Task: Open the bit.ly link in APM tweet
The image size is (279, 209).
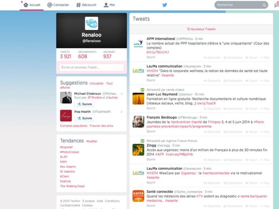Action: pyautogui.click(x=158, y=52)
